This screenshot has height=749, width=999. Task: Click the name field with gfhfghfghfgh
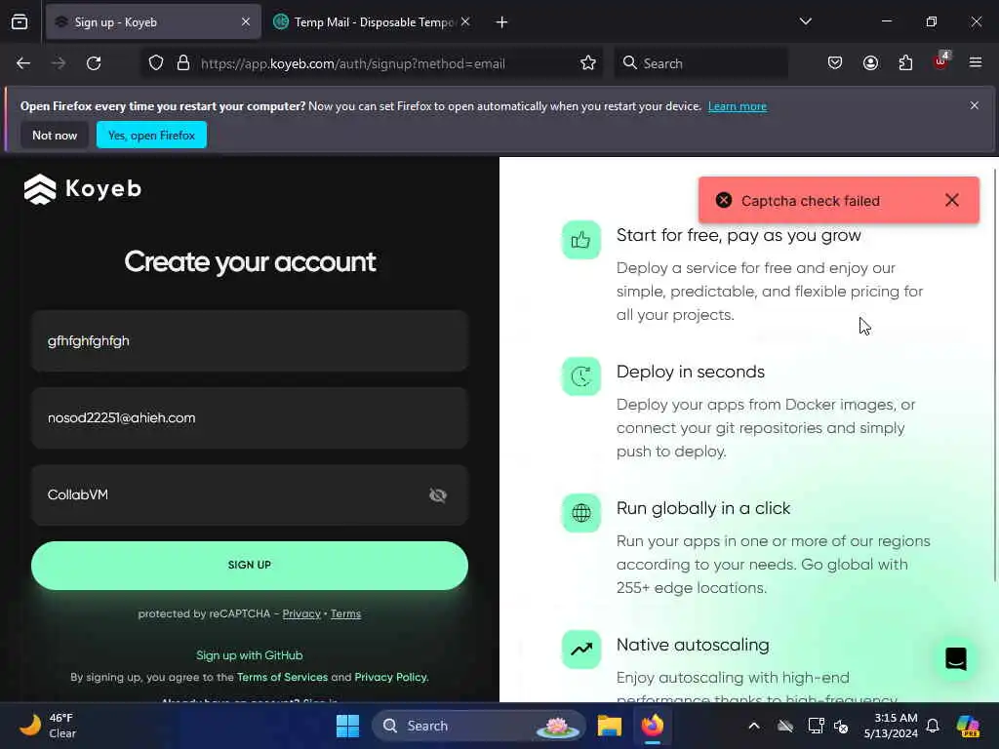coord(250,340)
